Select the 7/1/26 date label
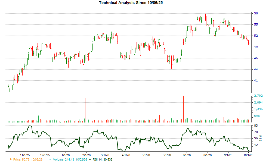Image resolution: width=272 pixels, height=163 pixels. [187, 155]
